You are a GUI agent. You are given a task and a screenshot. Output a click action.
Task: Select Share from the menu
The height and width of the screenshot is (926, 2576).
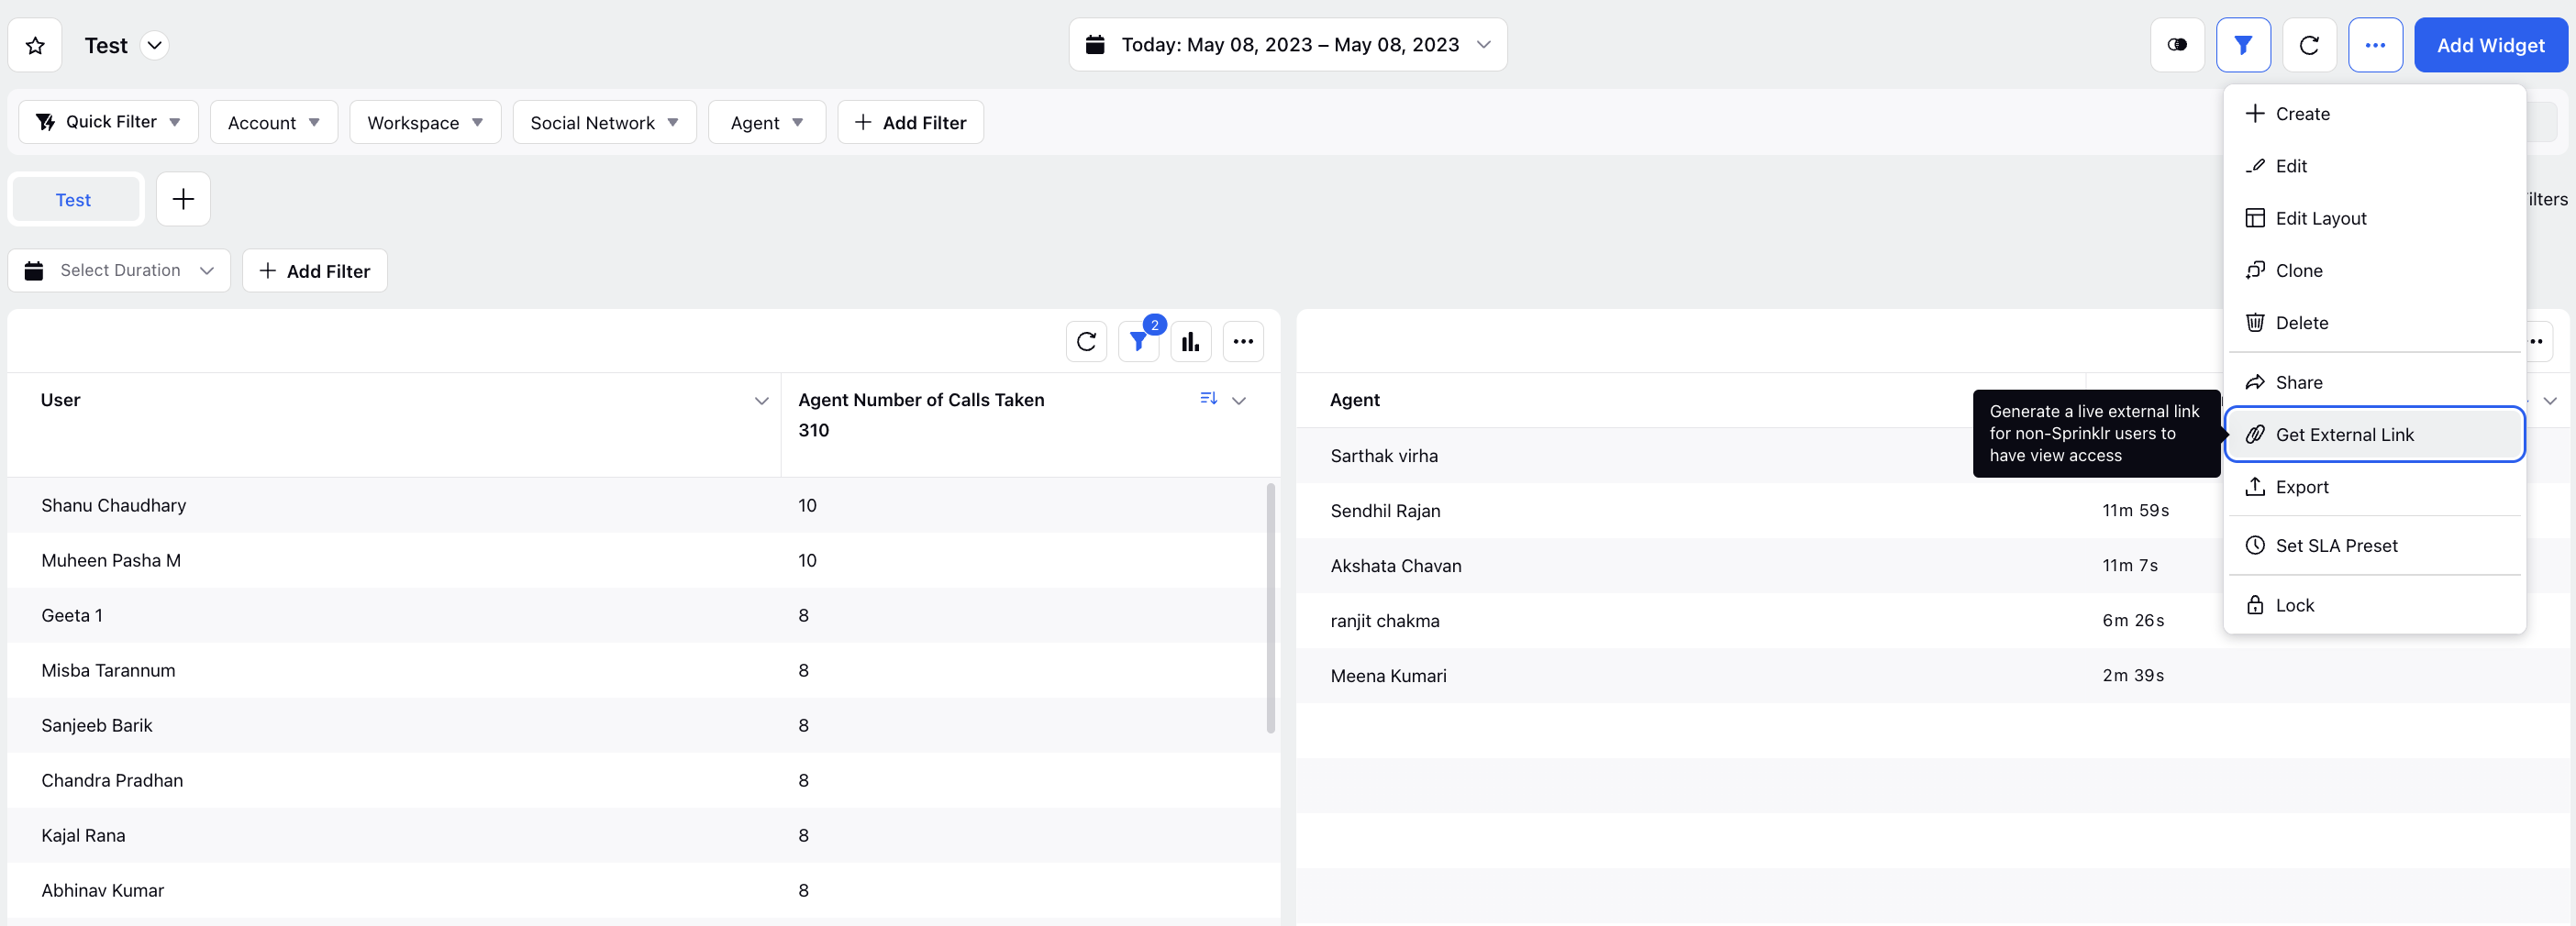2374,382
